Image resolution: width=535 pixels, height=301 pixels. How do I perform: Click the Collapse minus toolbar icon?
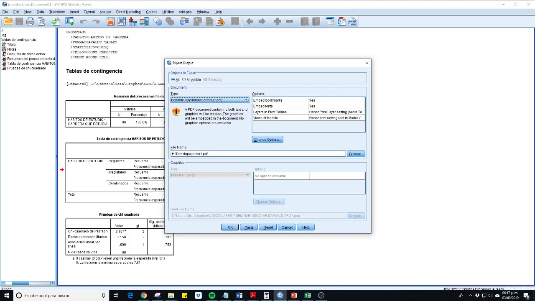pyautogui.click(x=289, y=21)
